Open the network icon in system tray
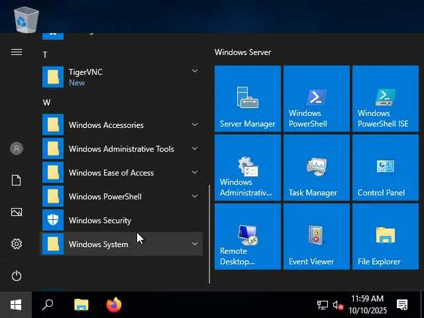The height and width of the screenshot is (318, 424). [x=323, y=305]
